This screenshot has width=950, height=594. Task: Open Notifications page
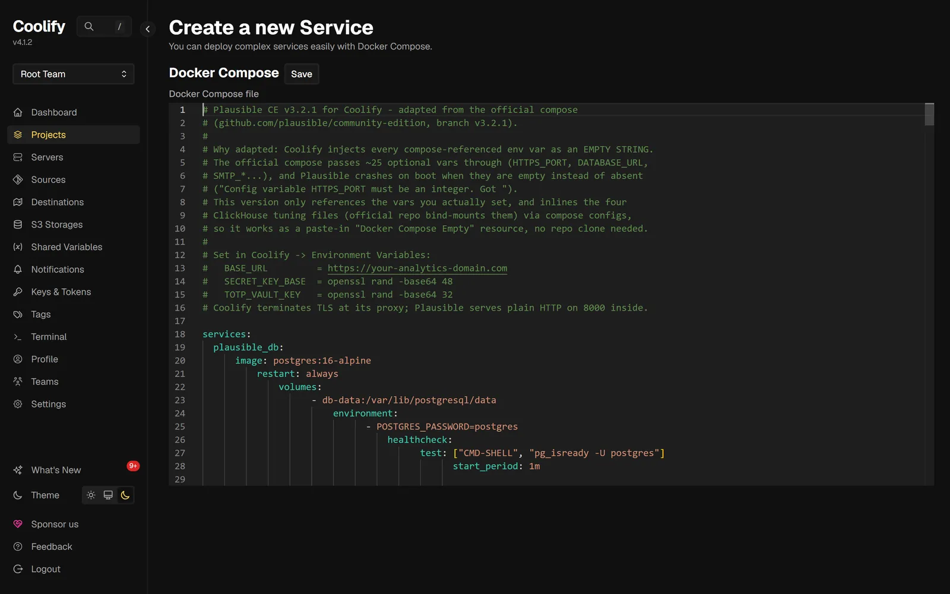tap(74, 270)
